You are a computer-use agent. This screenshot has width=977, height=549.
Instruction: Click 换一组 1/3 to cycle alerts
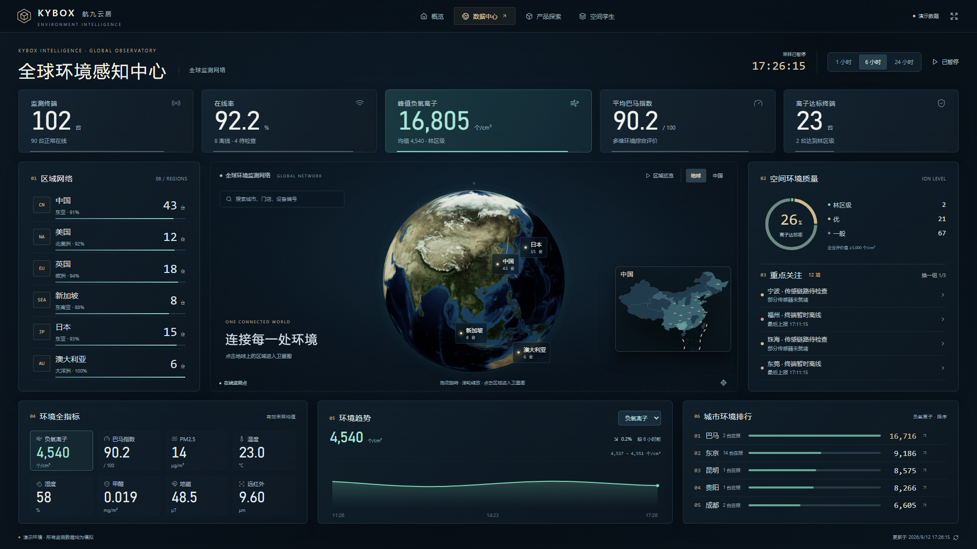click(x=933, y=276)
